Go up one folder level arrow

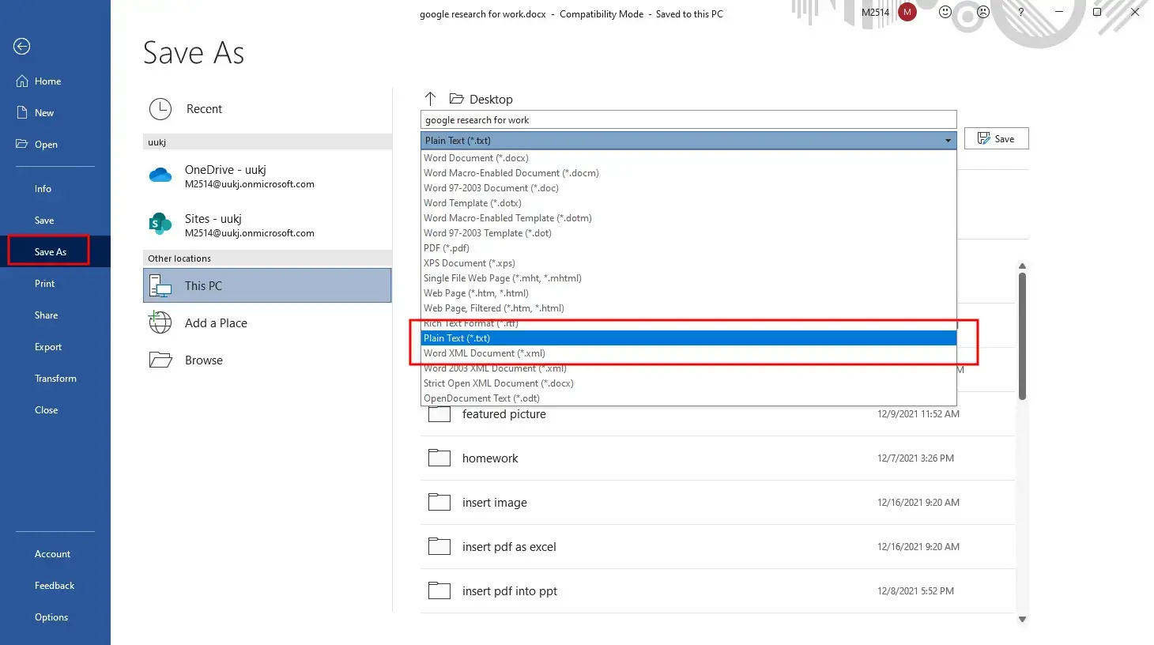[x=430, y=99]
